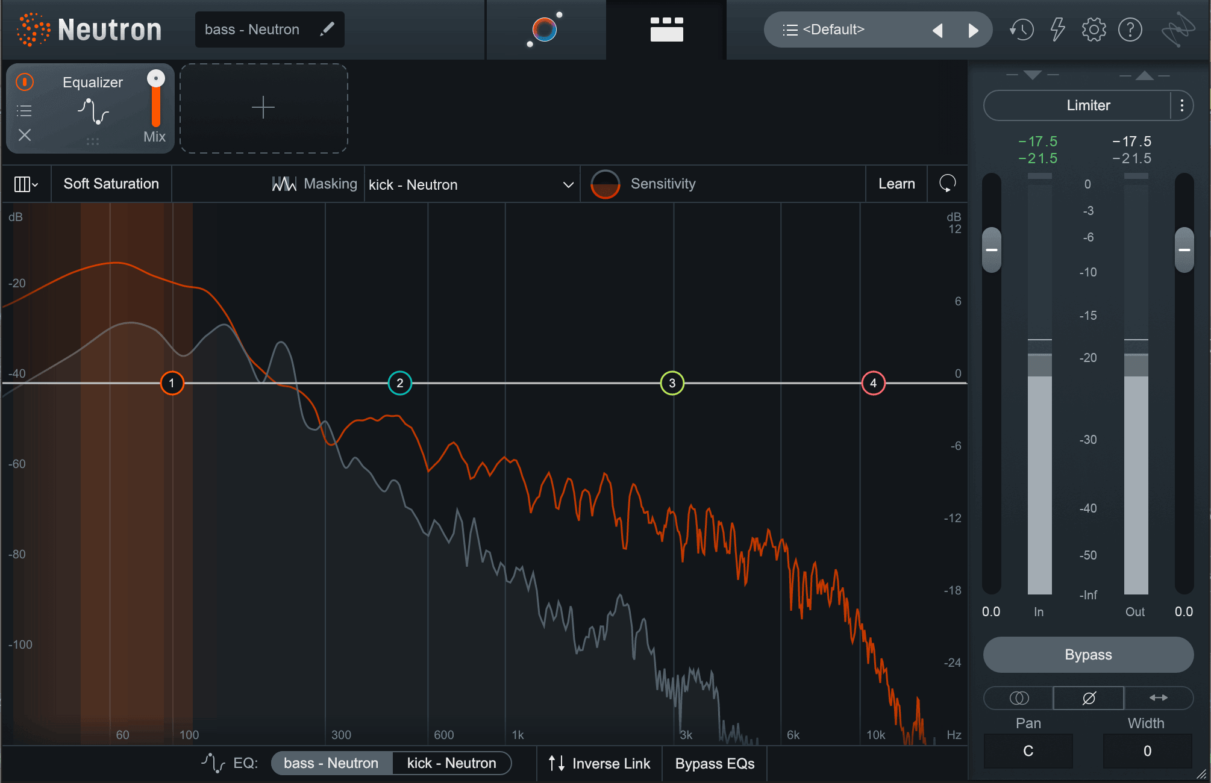Switch to the kick - Neutron EQ tab
This screenshot has height=783, width=1211.
point(452,763)
